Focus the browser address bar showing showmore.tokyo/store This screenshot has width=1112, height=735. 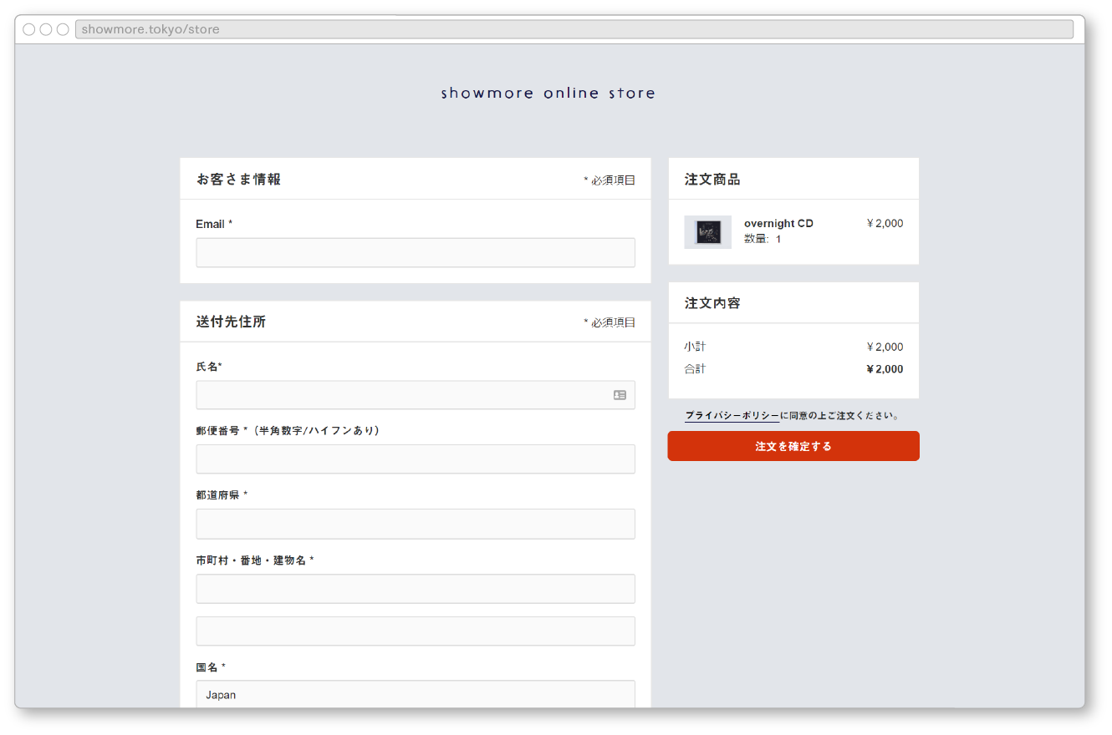coord(574,29)
